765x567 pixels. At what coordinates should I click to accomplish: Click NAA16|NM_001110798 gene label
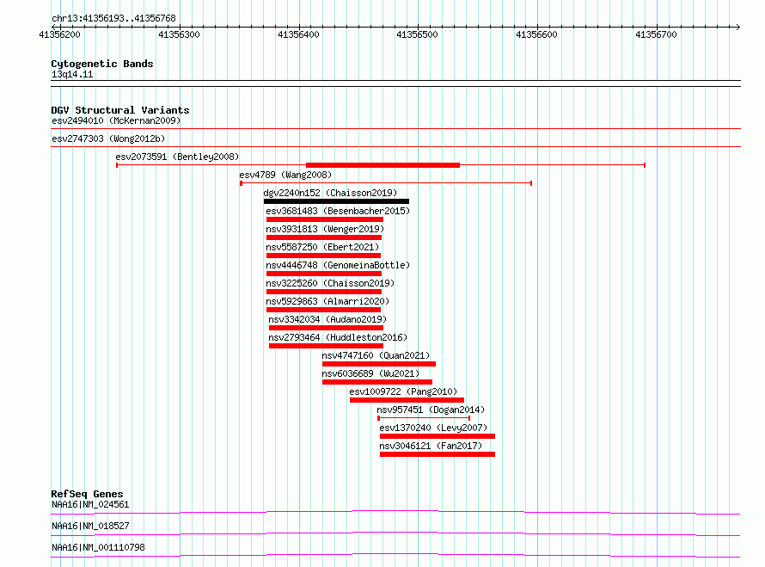pos(98,547)
